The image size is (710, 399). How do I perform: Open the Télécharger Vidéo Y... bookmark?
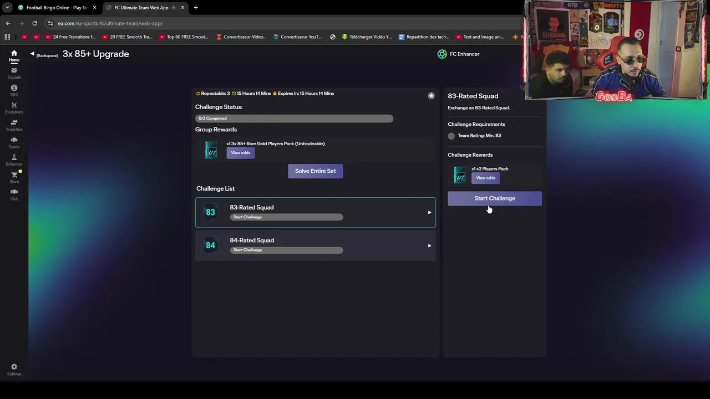pos(367,37)
